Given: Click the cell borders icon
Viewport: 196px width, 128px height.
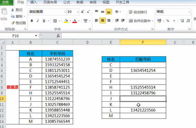Looking at the screenshot, I should (x=55, y=21).
